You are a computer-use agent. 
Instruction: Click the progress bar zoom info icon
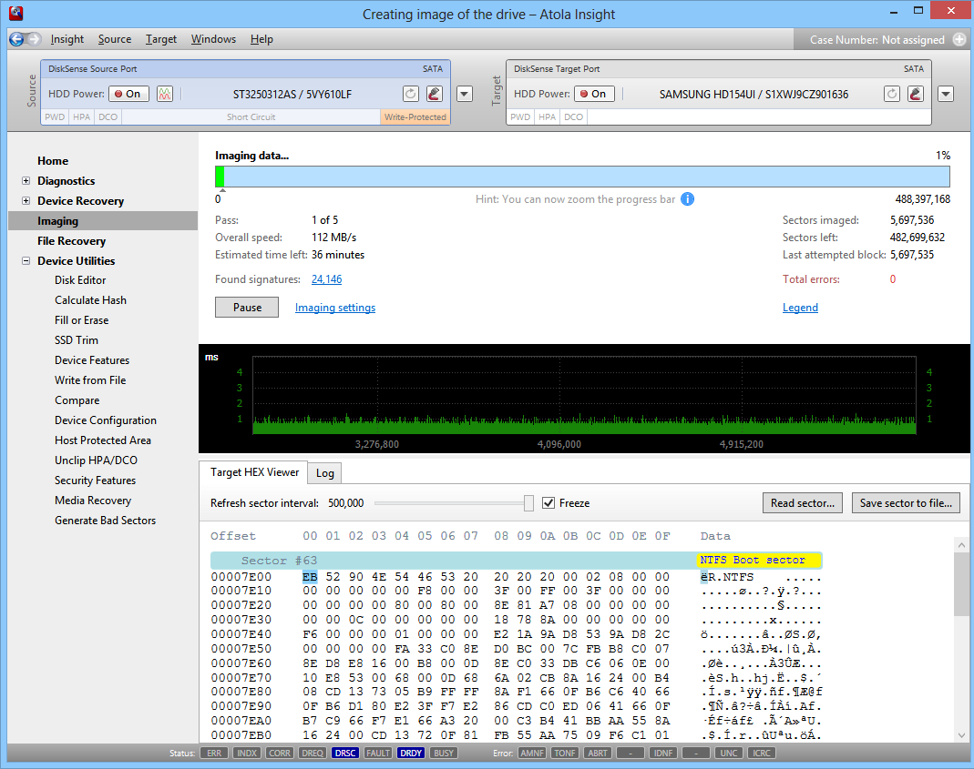click(x=688, y=199)
